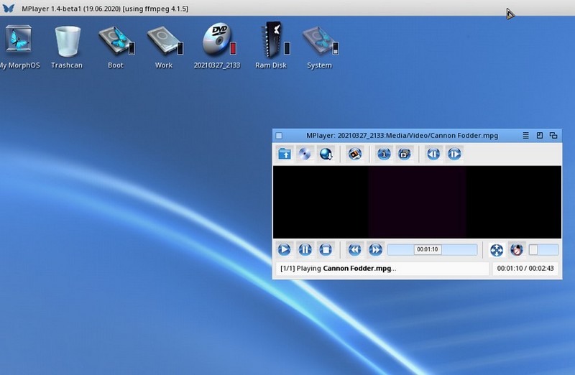Pause the Cannon Fodder video

pos(305,250)
